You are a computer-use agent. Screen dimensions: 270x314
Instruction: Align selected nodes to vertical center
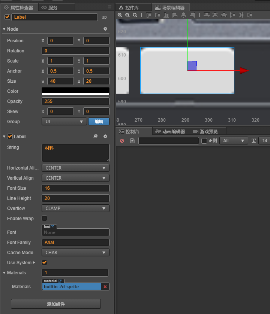tap(157, 15)
